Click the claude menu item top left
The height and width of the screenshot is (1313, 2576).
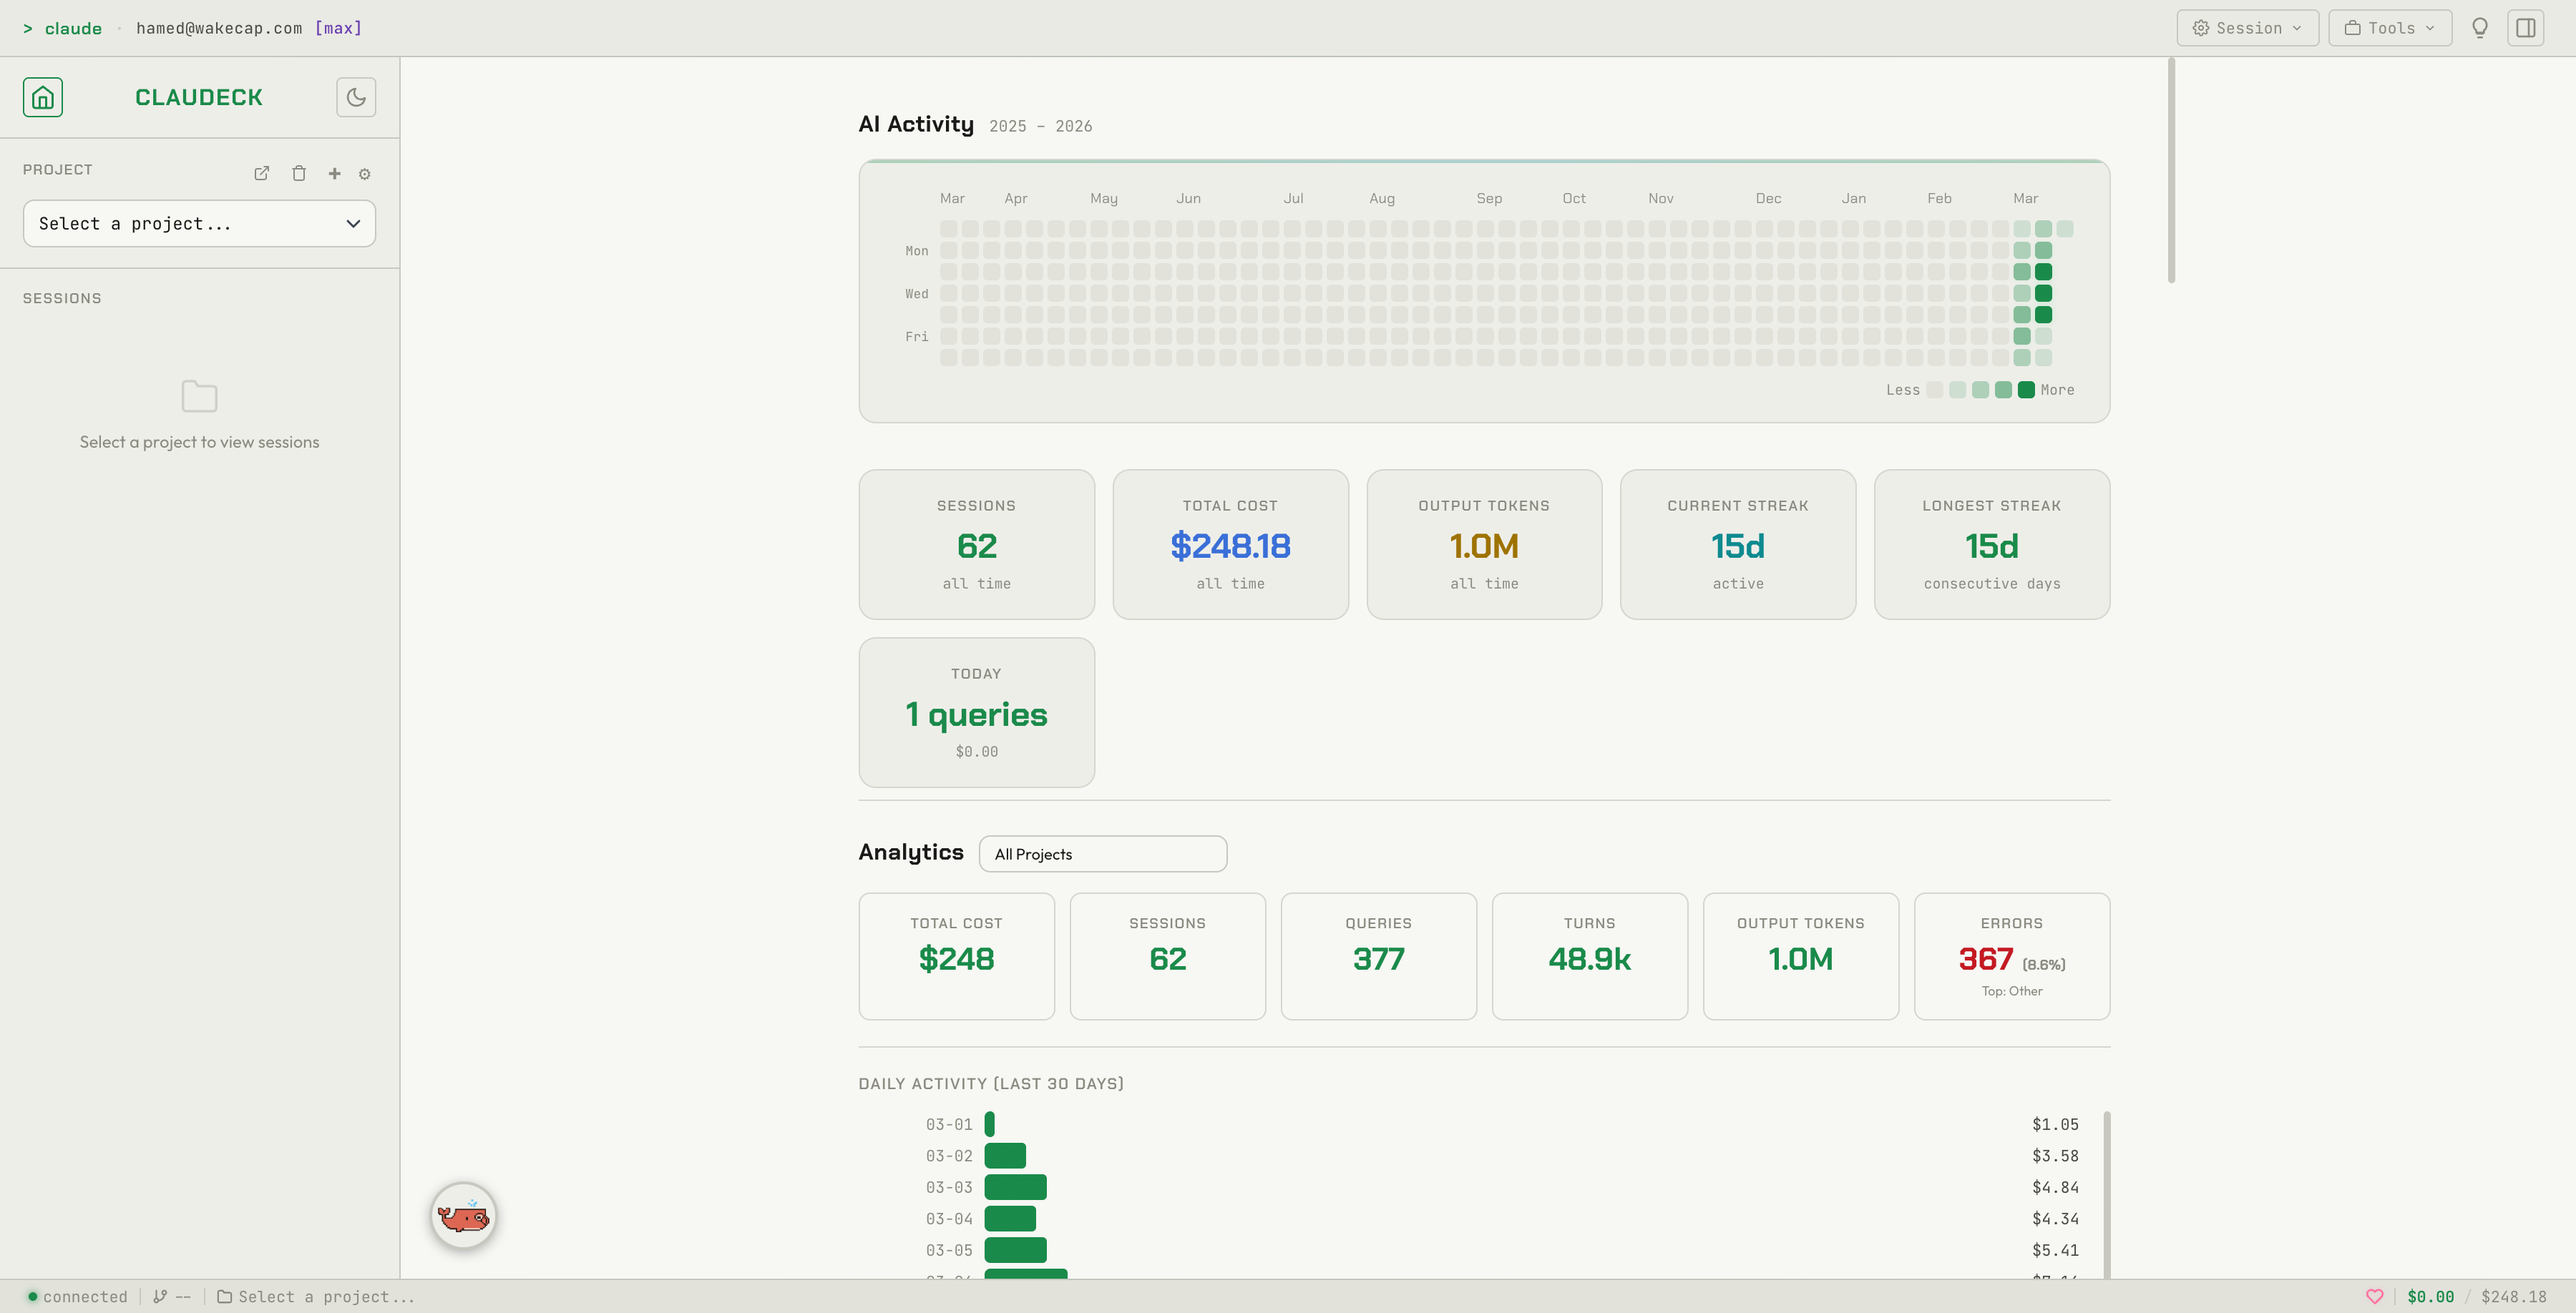click(x=74, y=28)
